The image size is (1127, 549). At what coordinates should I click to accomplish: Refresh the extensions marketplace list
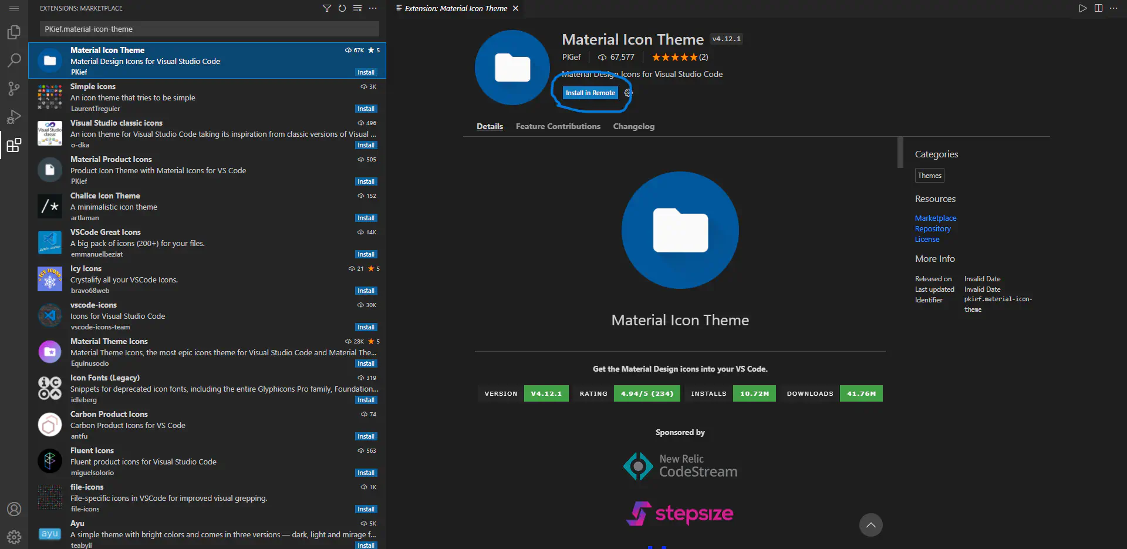coord(342,8)
